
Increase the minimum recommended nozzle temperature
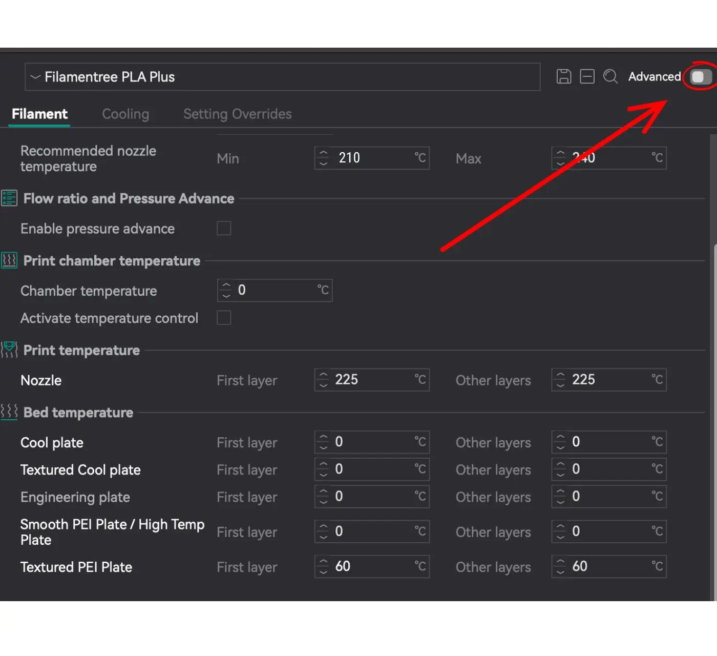323,153
